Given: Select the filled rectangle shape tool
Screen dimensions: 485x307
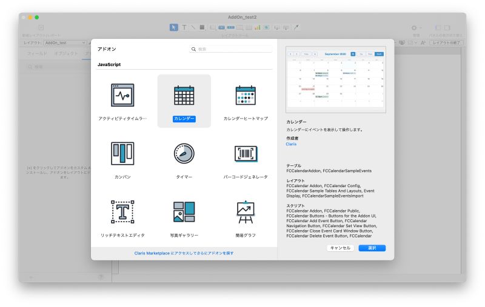Looking at the screenshot, I should pyautogui.click(x=202, y=27).
